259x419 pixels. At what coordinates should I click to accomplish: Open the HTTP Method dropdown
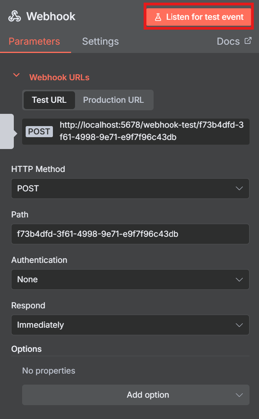pos(130,189)
